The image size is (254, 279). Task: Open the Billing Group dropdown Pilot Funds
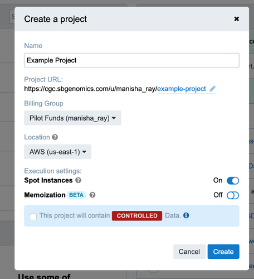coord(72,118)
